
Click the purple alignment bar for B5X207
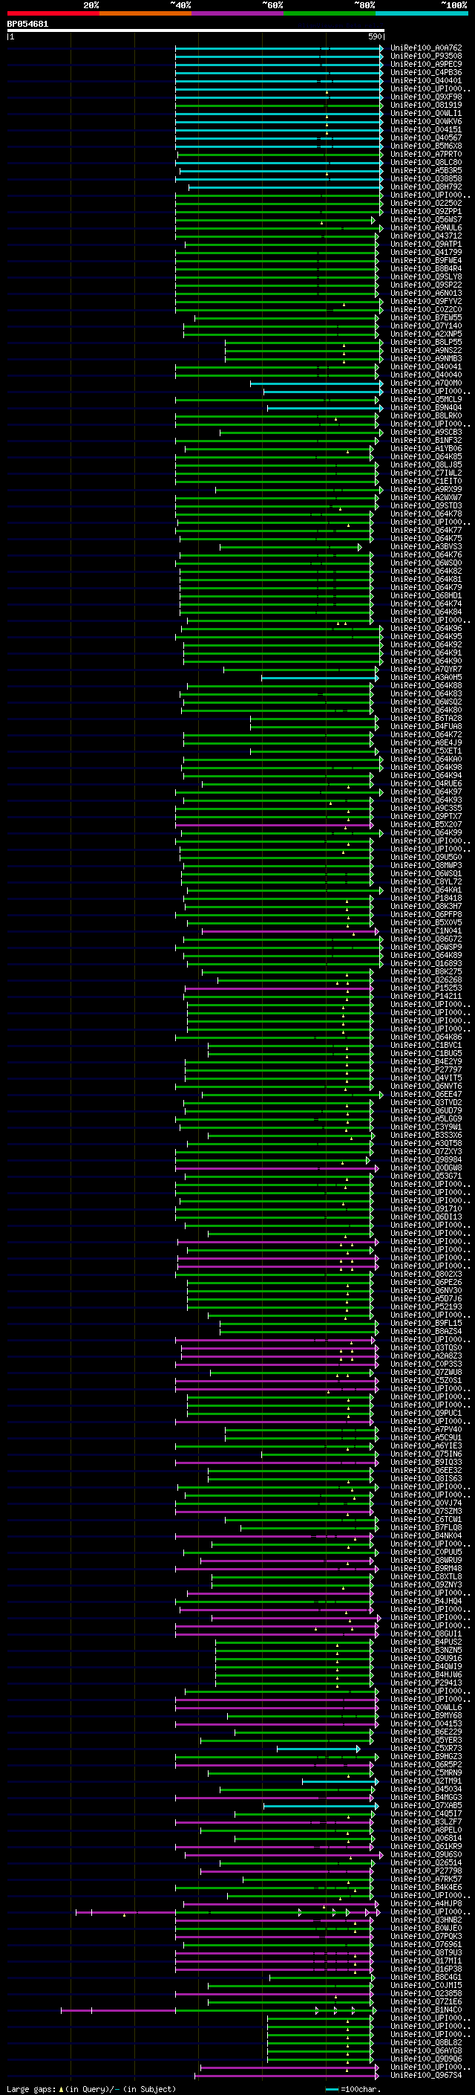(x=275, y=825)
